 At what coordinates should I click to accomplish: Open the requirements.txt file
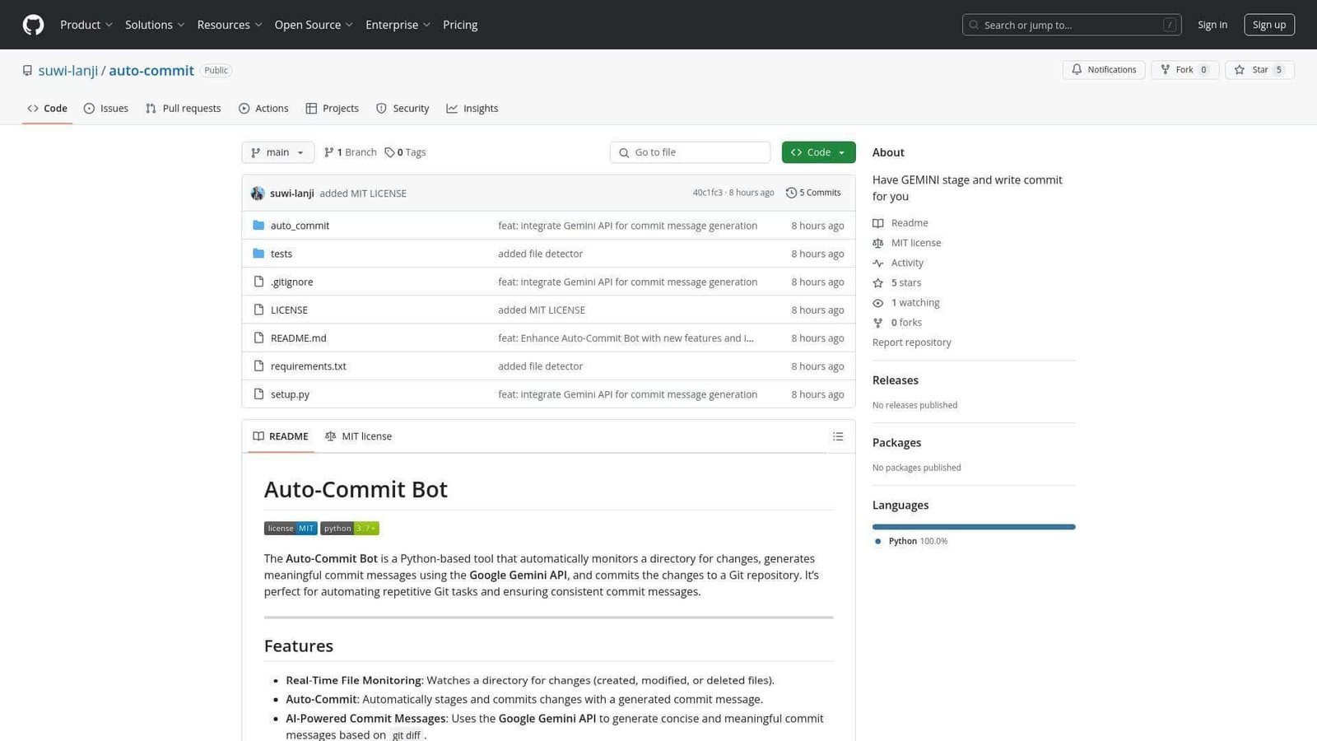point(308,366)
